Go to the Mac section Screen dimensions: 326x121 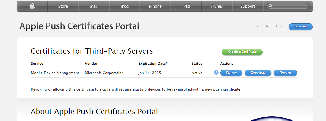click(94, 6)
